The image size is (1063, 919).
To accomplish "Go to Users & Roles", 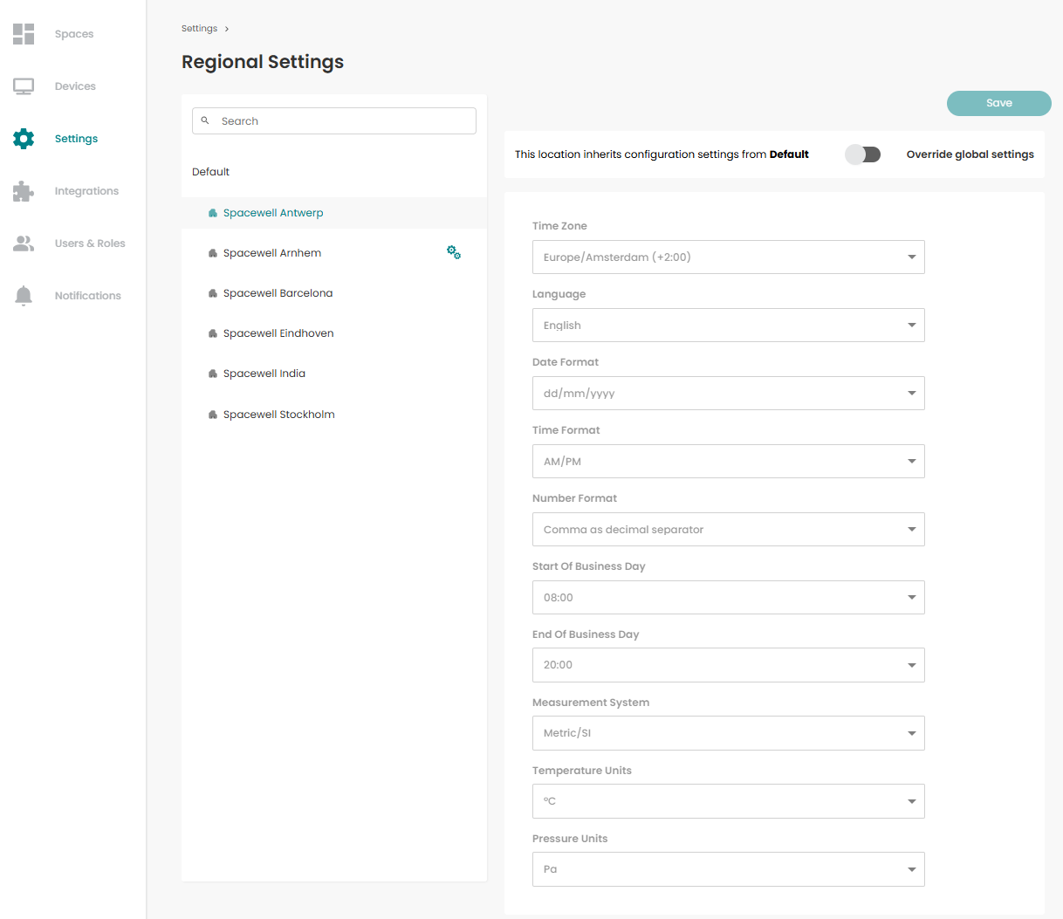I will 90,243.
